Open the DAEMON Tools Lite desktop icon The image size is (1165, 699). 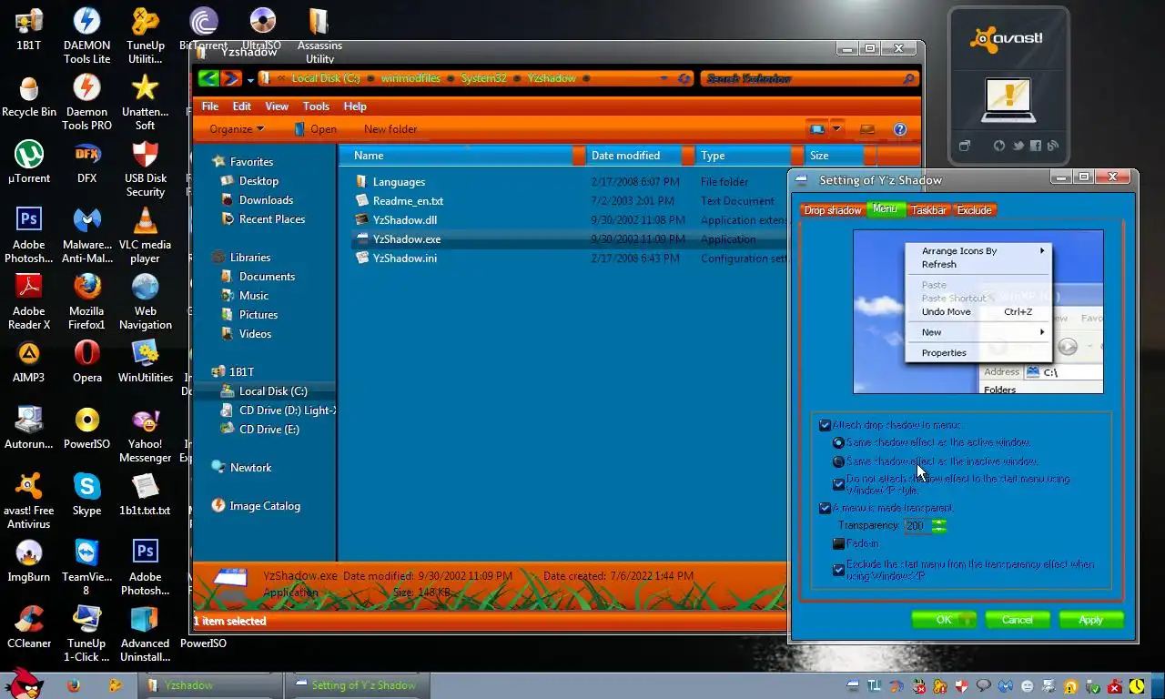coord(87,37)
